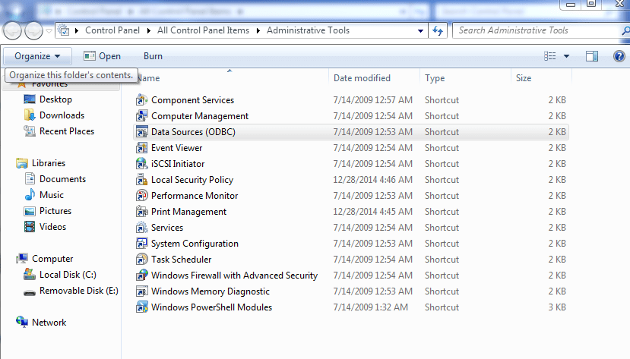Select Windows Firewall with Advanced Security icon
Image resolution: width=630 pixels, height=359 pixels.
[x=141, y=276]
